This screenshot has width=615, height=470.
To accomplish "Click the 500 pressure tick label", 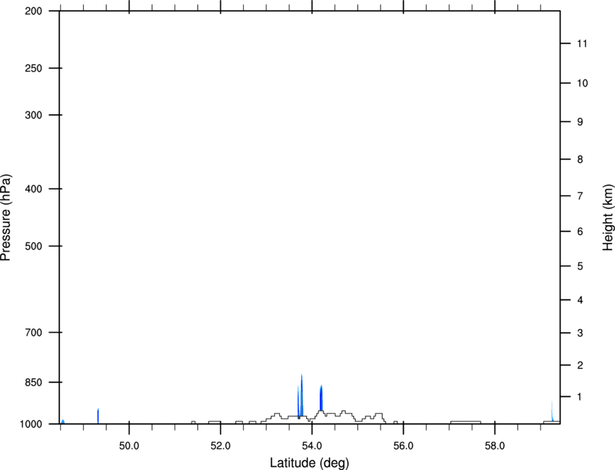I will pyautogui.click(x=33, y=246).
